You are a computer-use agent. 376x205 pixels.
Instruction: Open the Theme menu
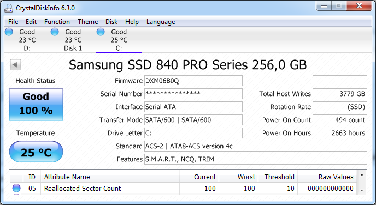coord(87,22)
